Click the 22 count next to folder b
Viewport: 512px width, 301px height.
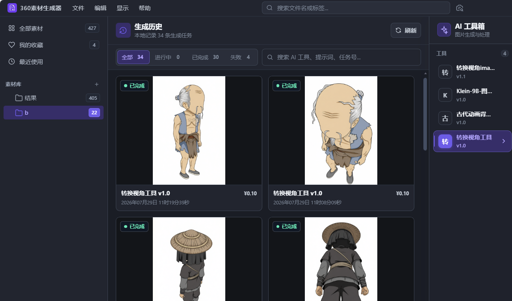pyautogui.click(x=94, y=113)
